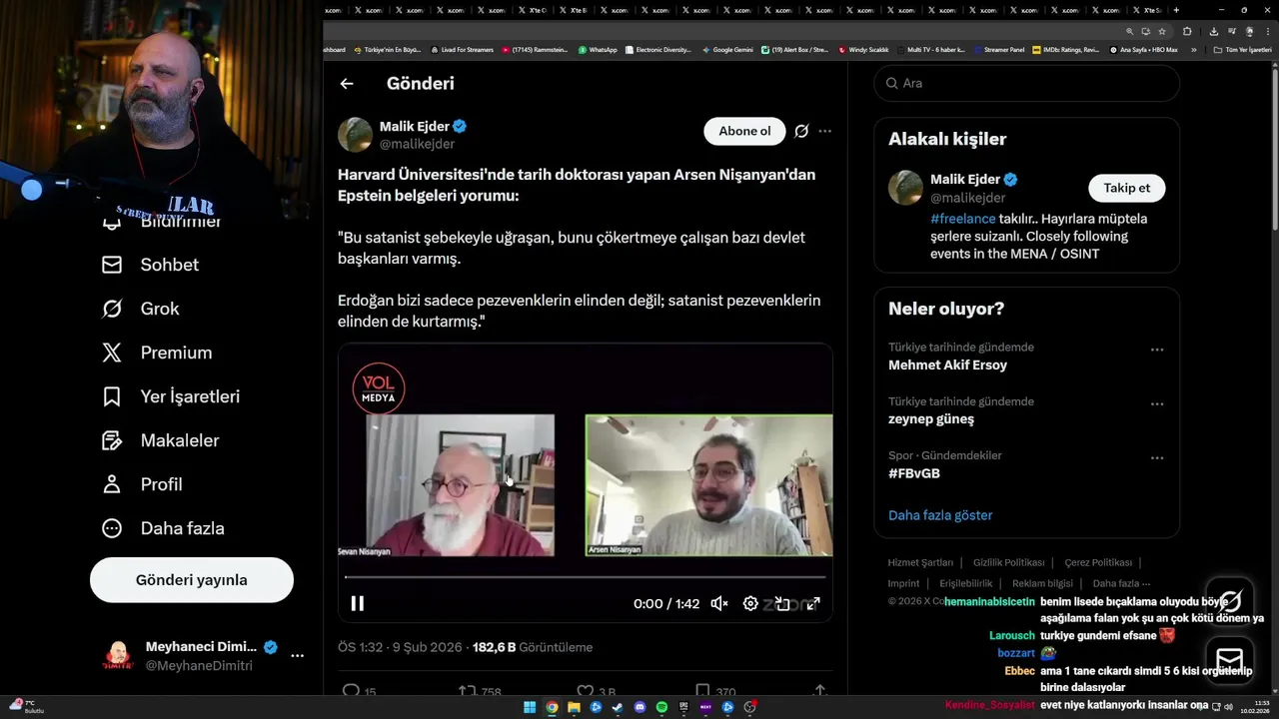Image resolution: width=1279 pixels, height=719 pixels.
Task: Open the Imprint footer link
Action: coord(903,583)
